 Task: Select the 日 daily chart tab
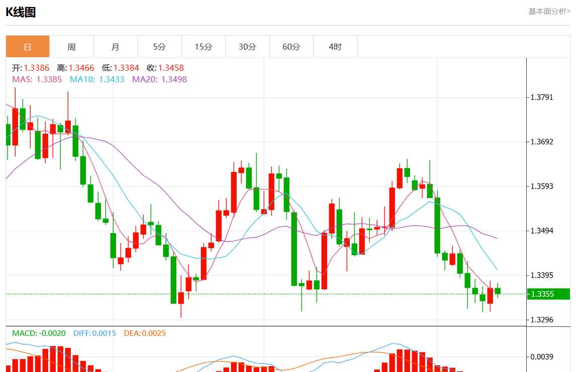pos(28,47)
